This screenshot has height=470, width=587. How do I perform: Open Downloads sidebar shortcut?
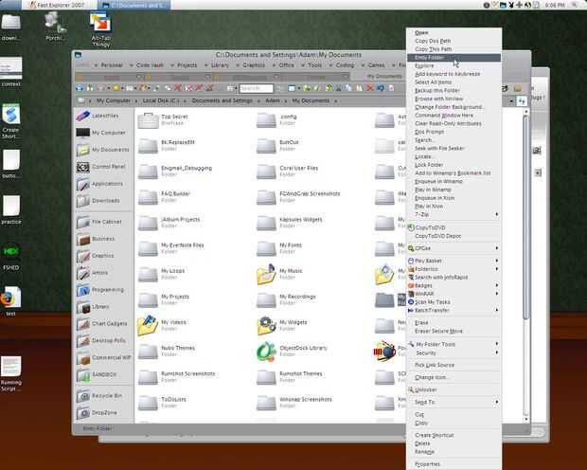(x=98, y=201)
